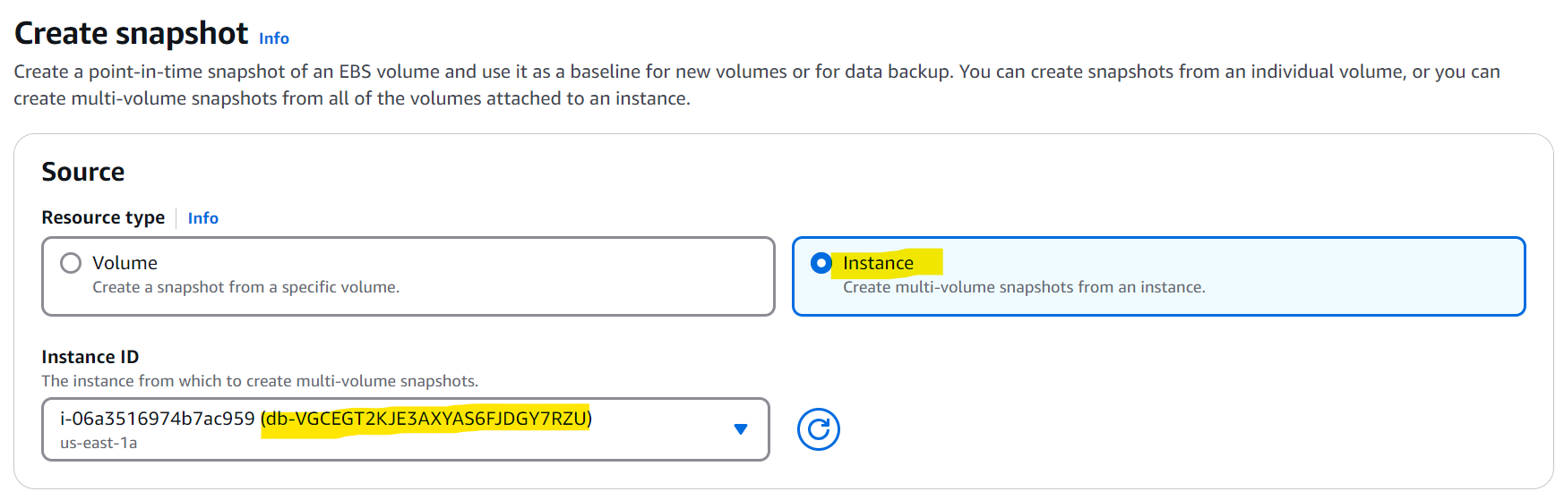Click the 'Instance ID' field label
Screen dimensions: 1564x500
coord(90,357)
